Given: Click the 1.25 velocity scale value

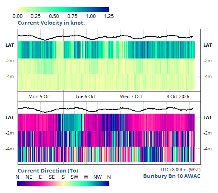Looking at the screenshot, I should pyautogui.click(x=109, y=16).
